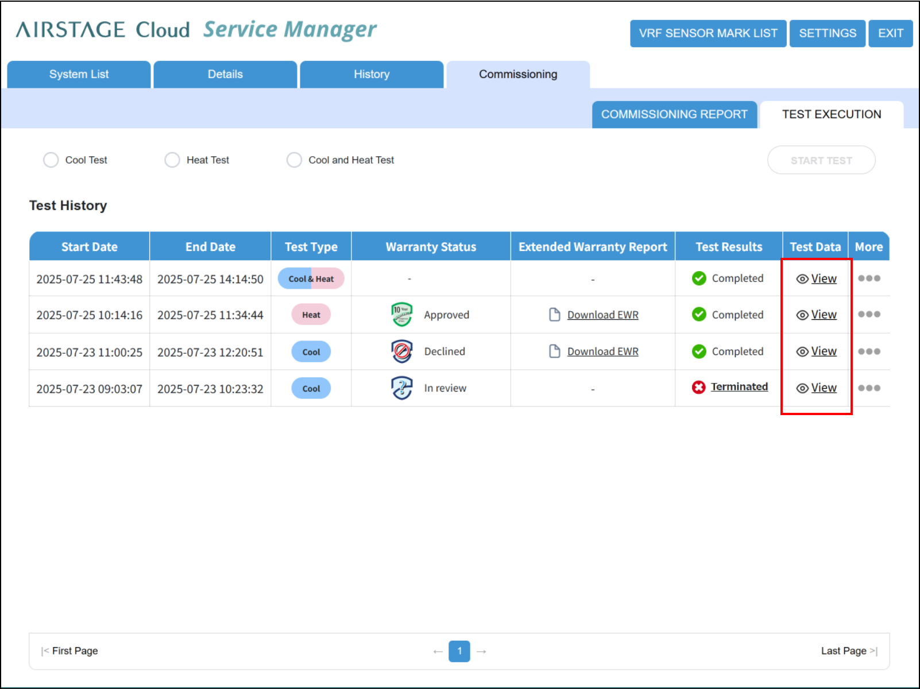Open the Commissioning Report sub-tab

[674, 114]
